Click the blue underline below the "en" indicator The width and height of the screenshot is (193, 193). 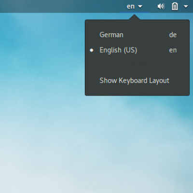coord(135,12)
